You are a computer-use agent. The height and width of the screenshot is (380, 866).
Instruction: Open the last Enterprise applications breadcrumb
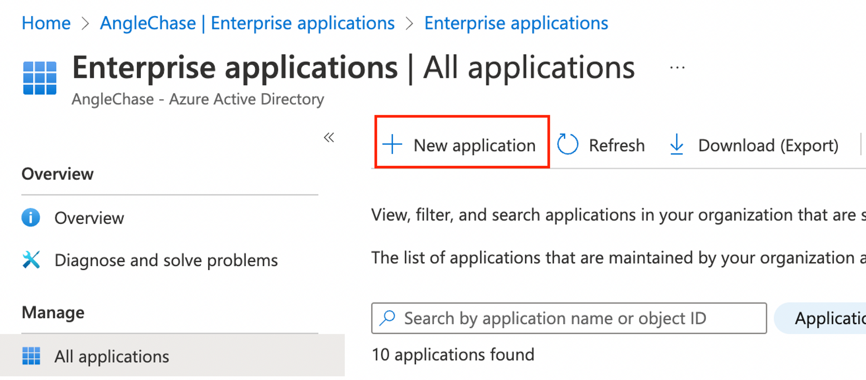coord(516,23)
